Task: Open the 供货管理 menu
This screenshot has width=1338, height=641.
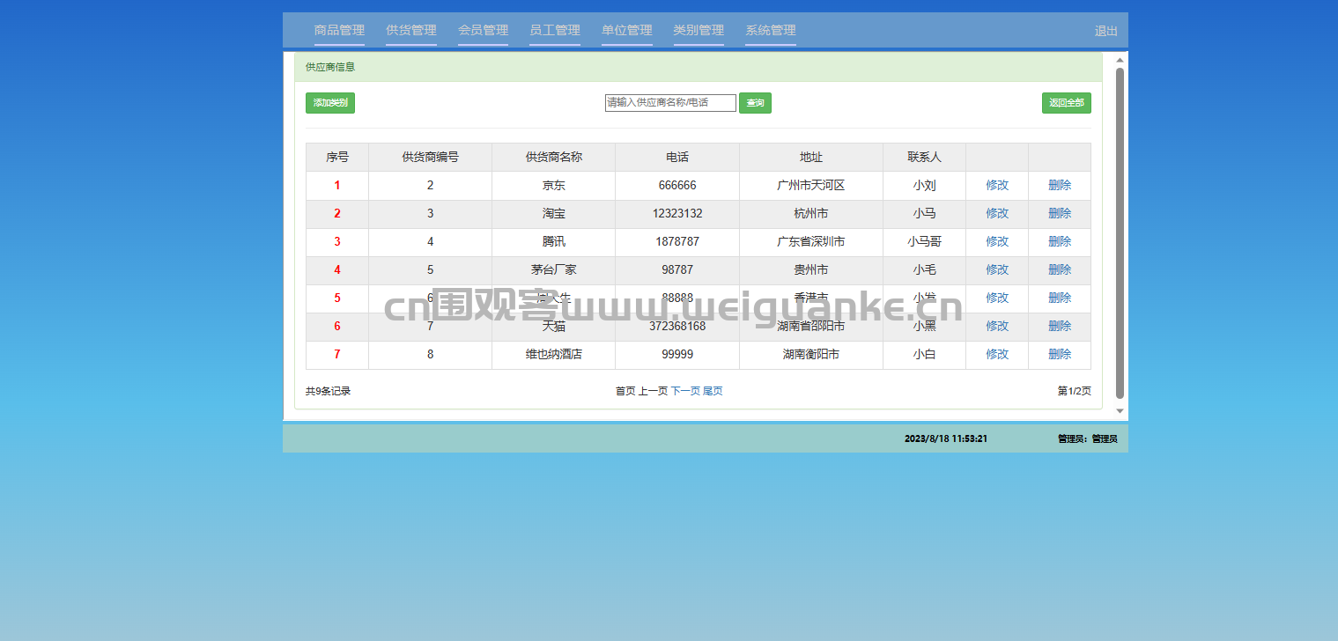Action: point(411,30)
